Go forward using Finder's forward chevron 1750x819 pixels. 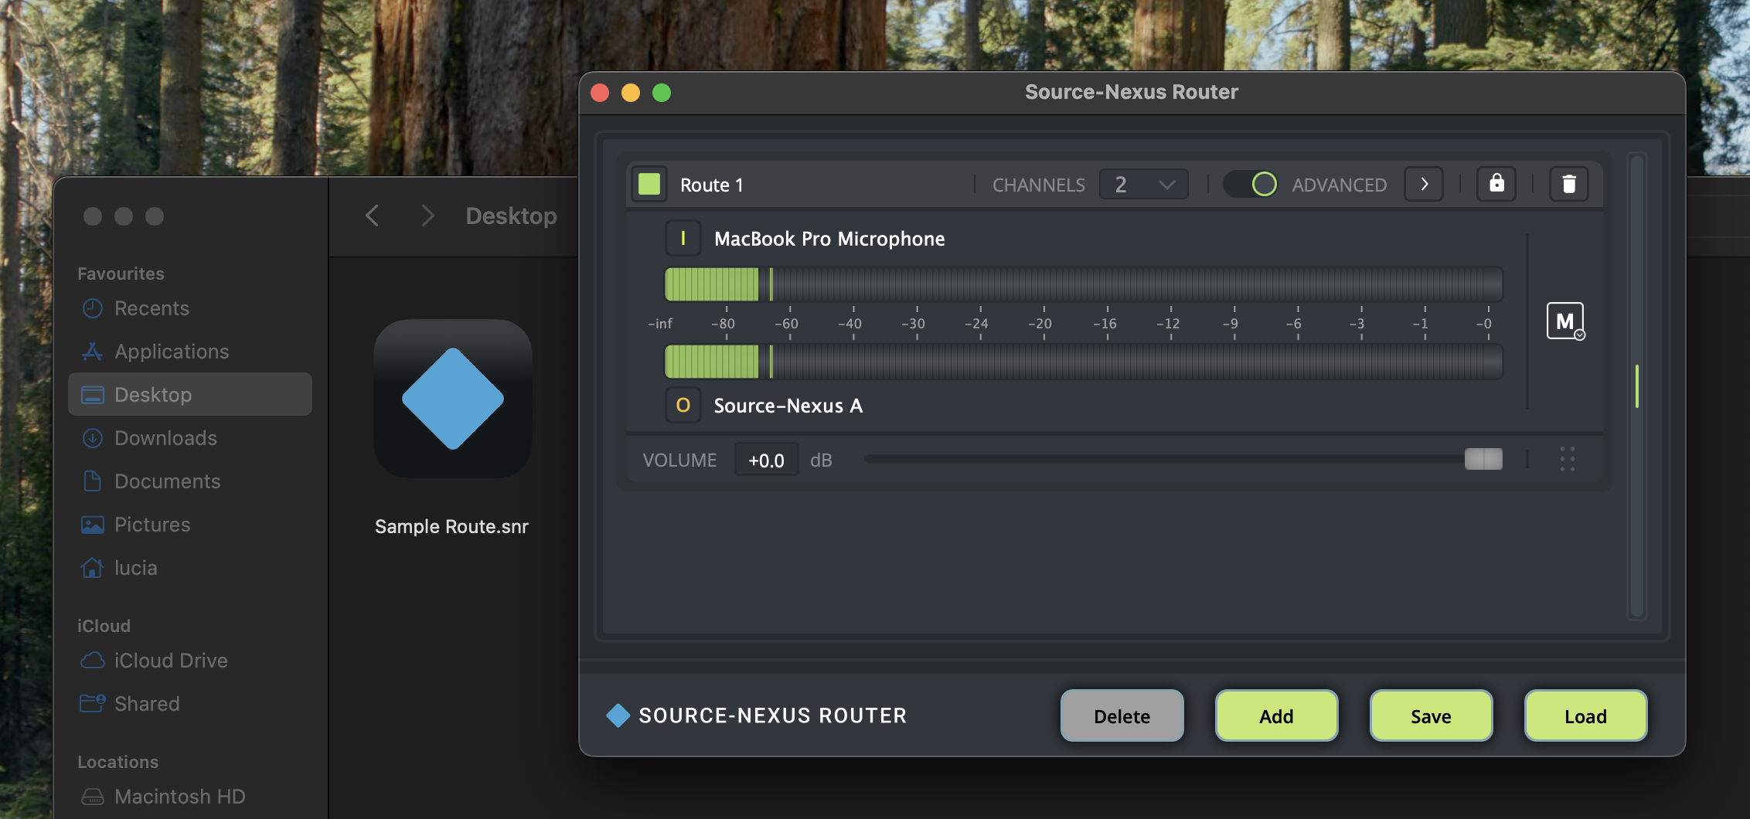pyautogui.click(x=427, y=216)
